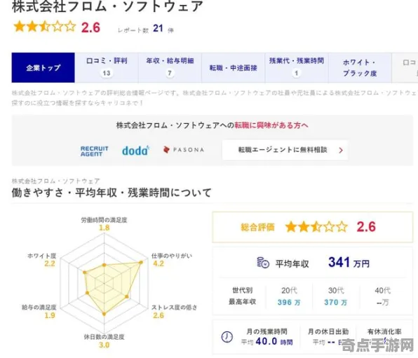418x358 pixels.
Task: Click the radar chart label 休日数の満足度
Action: click(x=104, y=337)
